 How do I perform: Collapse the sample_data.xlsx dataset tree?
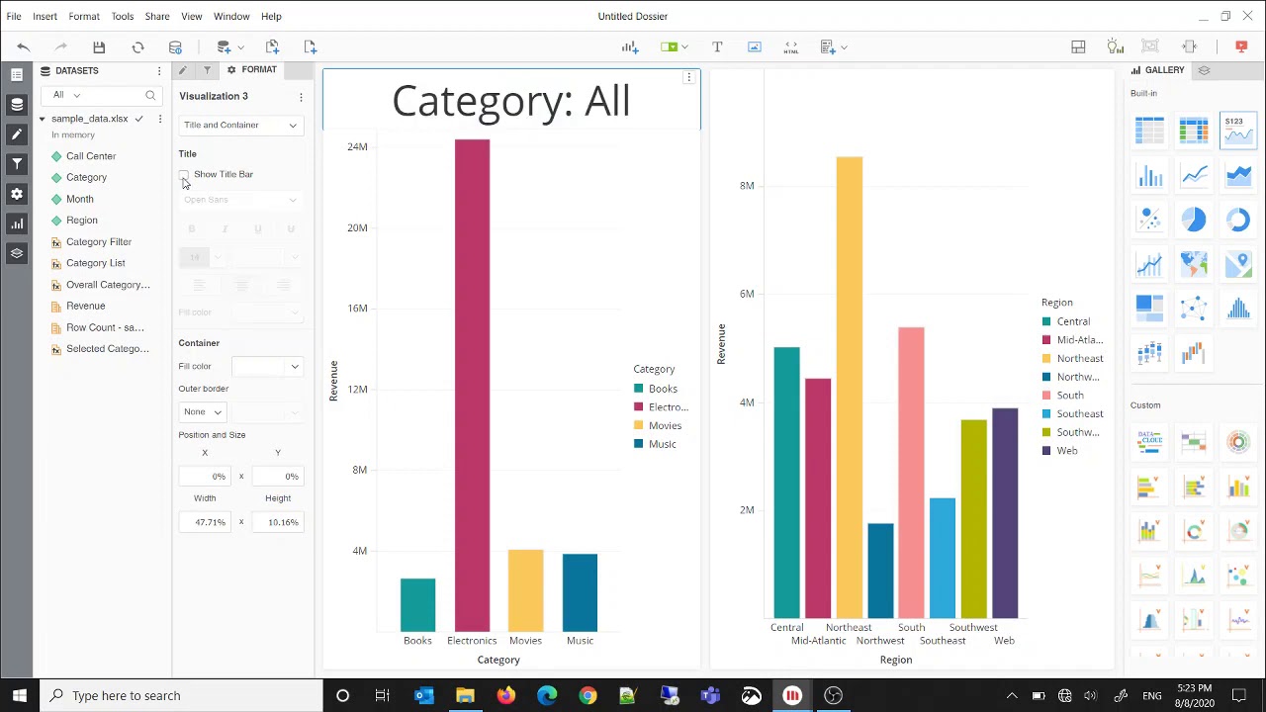click(43, 119)
